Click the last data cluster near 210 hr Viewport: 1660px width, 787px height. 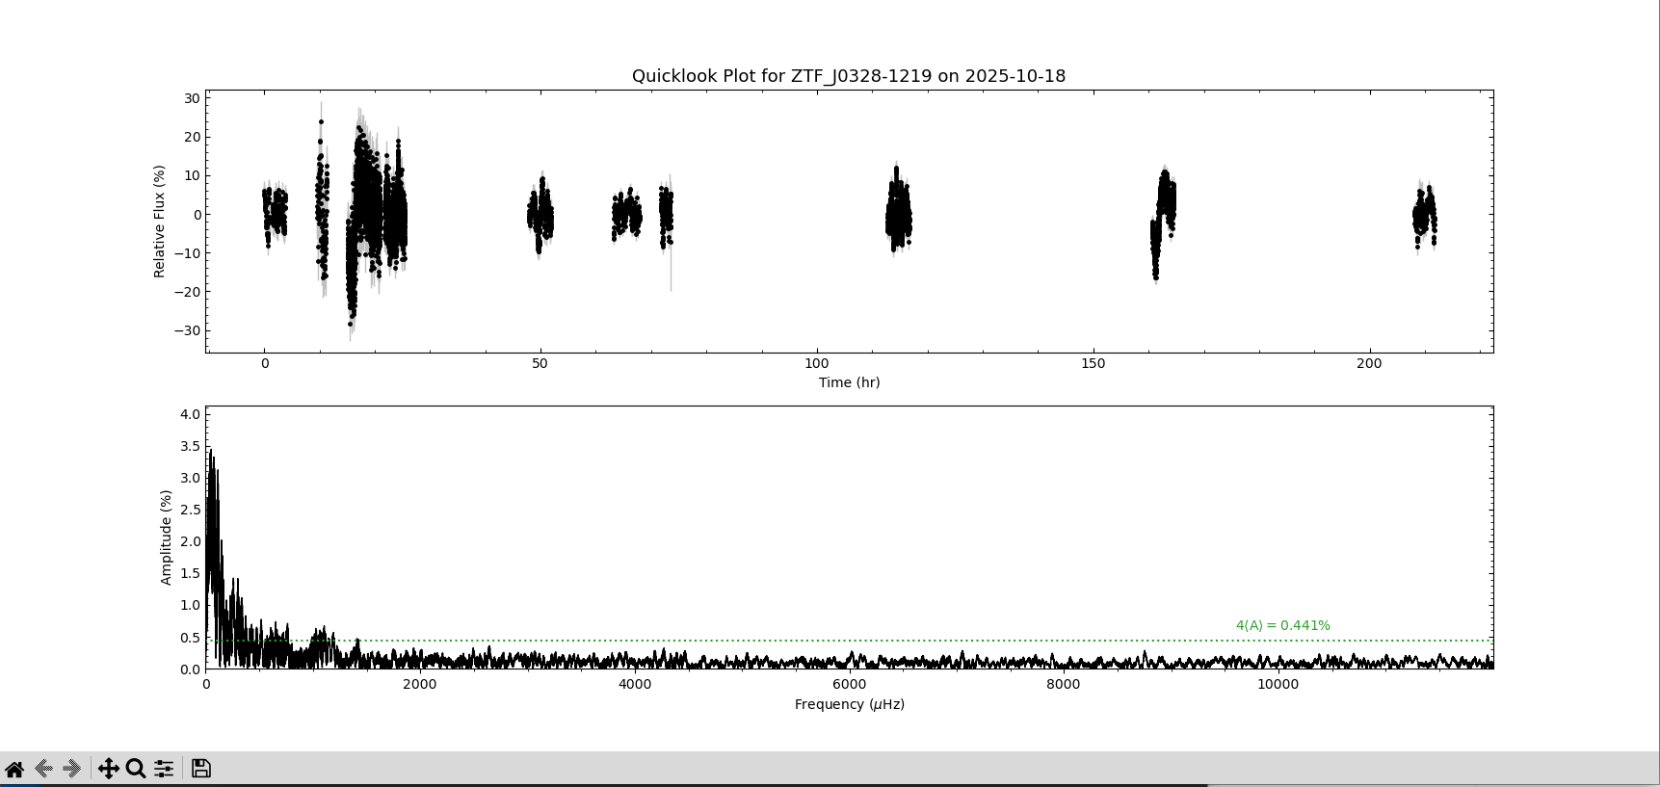pyautogui.click(x=1424, y=217)
